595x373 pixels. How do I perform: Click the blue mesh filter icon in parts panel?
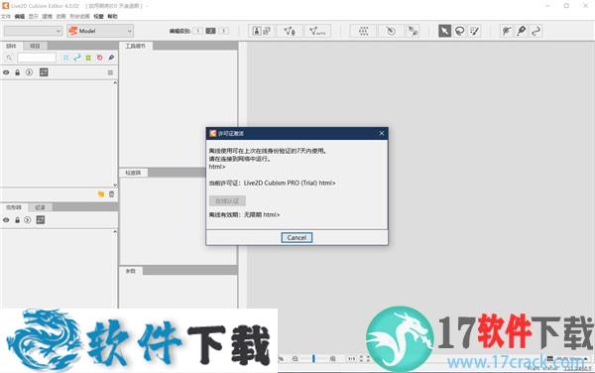coord(66,58)
